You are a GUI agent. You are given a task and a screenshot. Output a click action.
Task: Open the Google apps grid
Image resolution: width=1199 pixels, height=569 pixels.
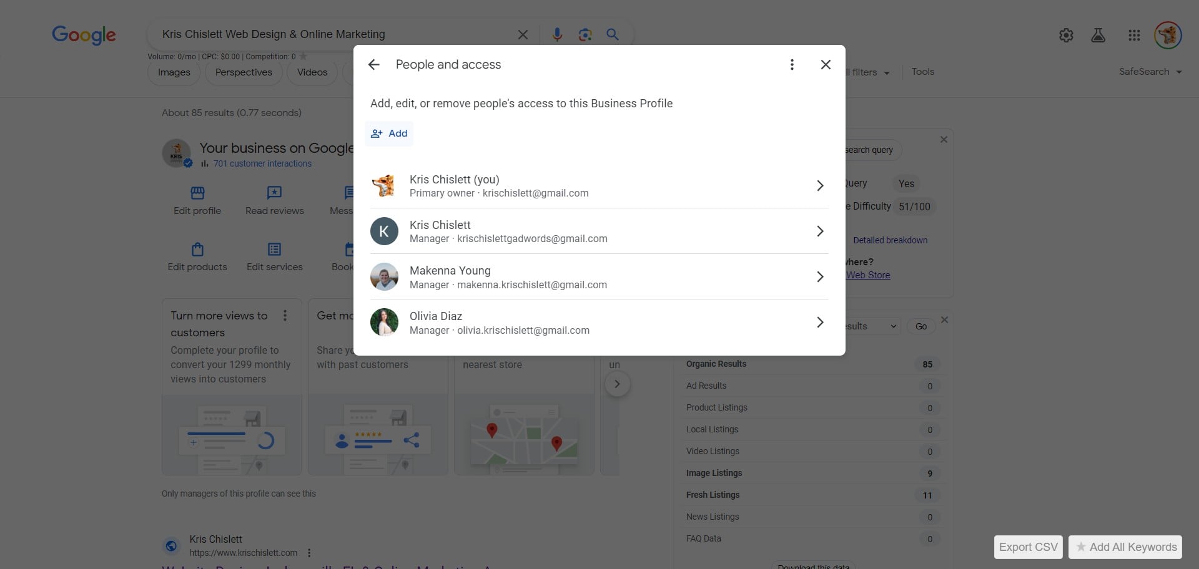click(x=1134, y=36)
